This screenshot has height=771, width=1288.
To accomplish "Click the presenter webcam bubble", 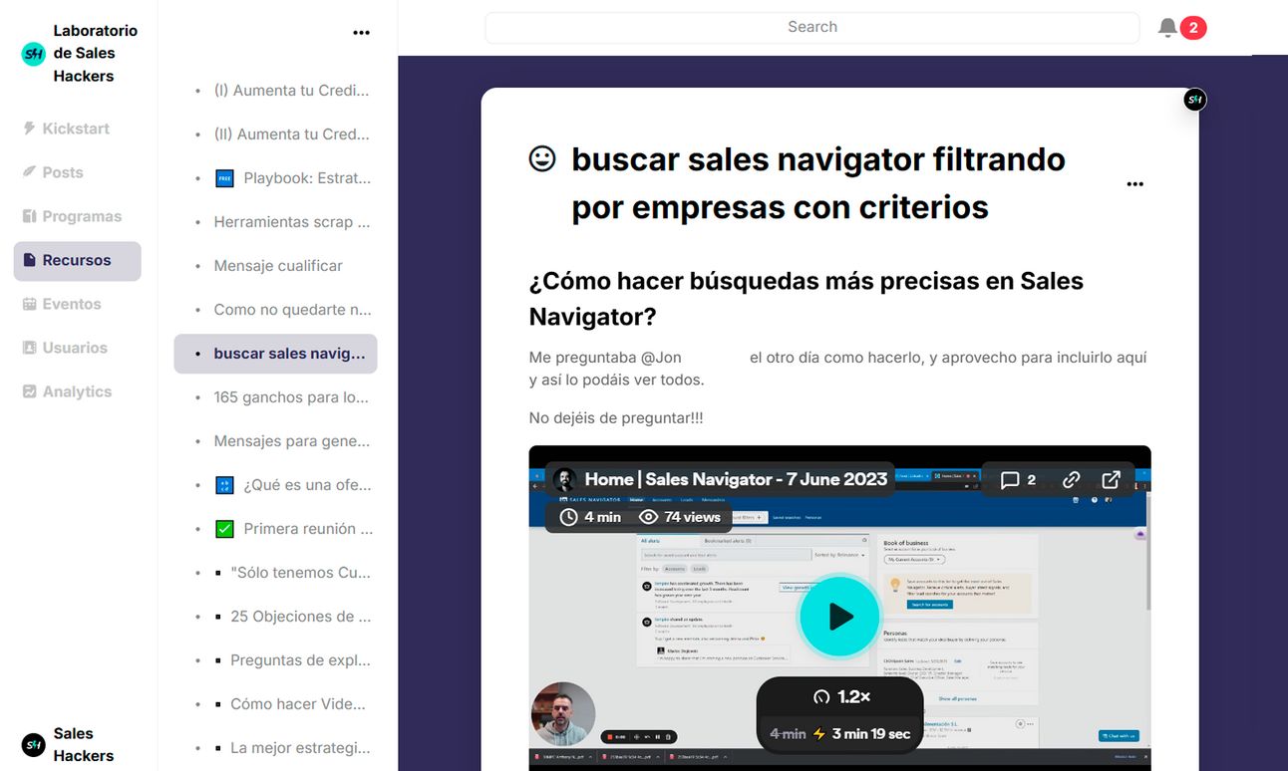I will 563,714.
